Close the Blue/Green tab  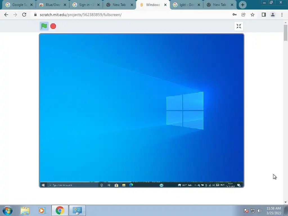point(65,5)
